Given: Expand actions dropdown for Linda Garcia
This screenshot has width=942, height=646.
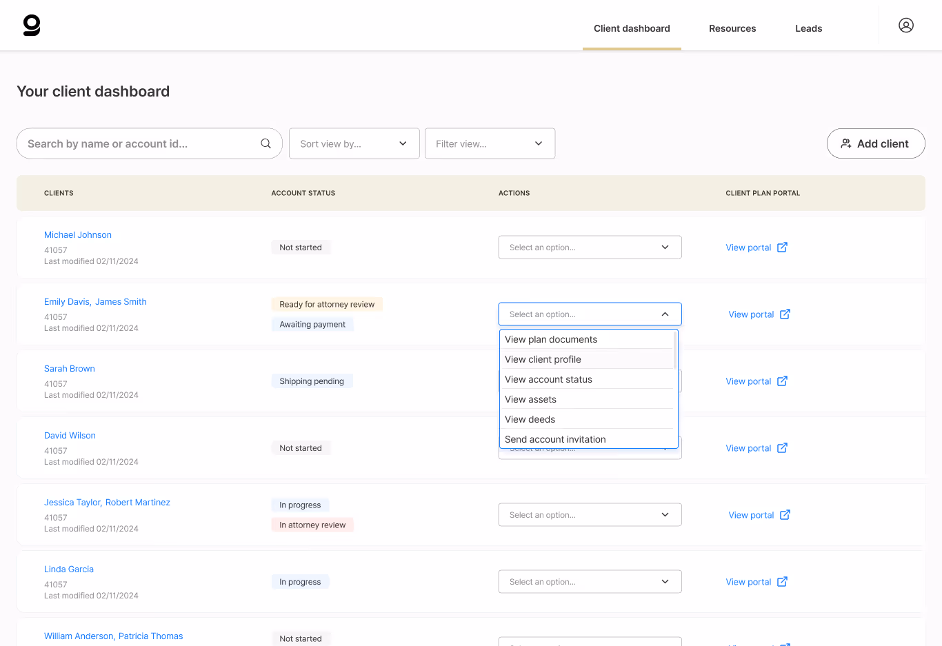Looking at the screenshot, I should point(590,582).
